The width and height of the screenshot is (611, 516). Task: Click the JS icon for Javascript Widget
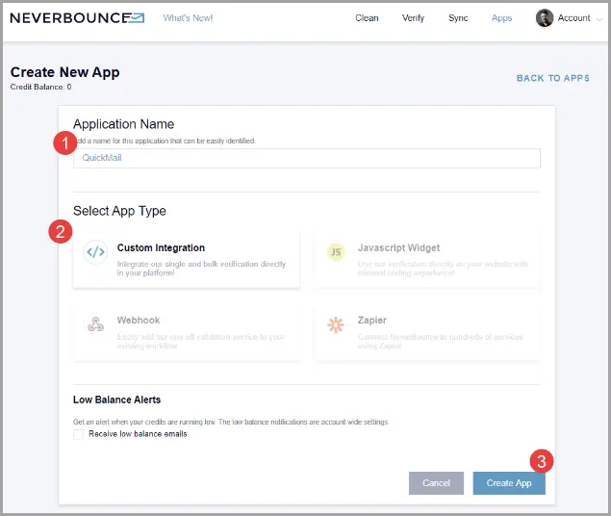tap(336, 252)
